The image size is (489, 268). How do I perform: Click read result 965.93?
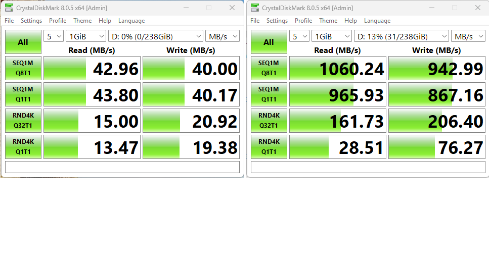click(338, 94)
